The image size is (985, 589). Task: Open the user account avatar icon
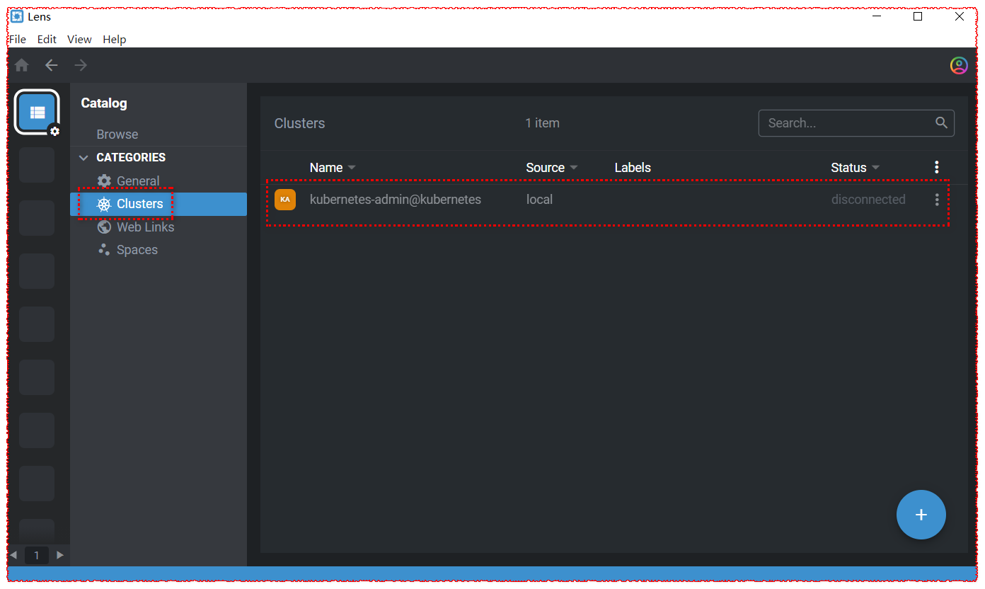coord(959,65)
